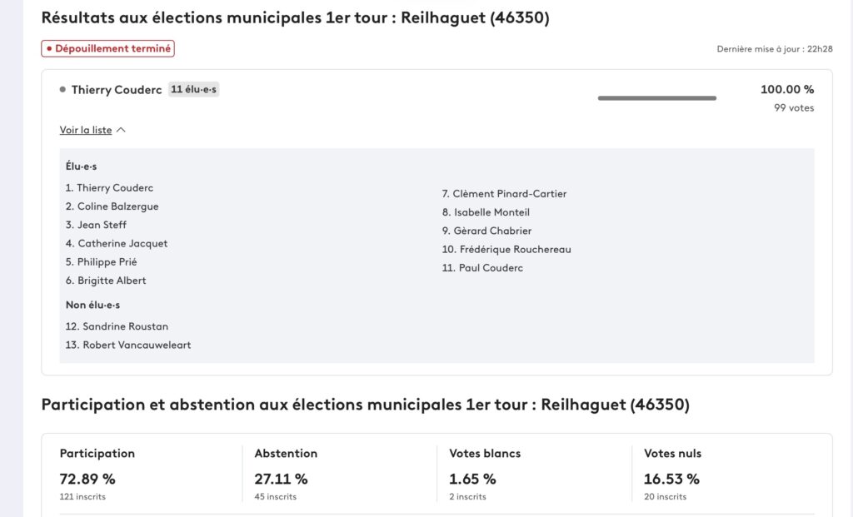Click the grey dot beside Thierry Couderc
This screenshot has height=517, width=853.
pos(62,90)
